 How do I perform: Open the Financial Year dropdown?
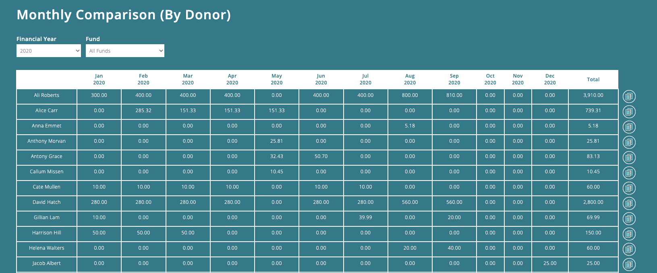coord(48,51)
